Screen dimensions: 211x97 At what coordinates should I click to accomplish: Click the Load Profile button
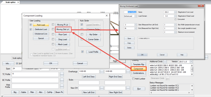pos(93,52)
